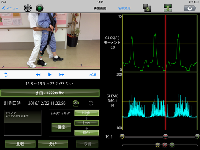
Task: Tap the memo input area
Action: coord(23,123)
